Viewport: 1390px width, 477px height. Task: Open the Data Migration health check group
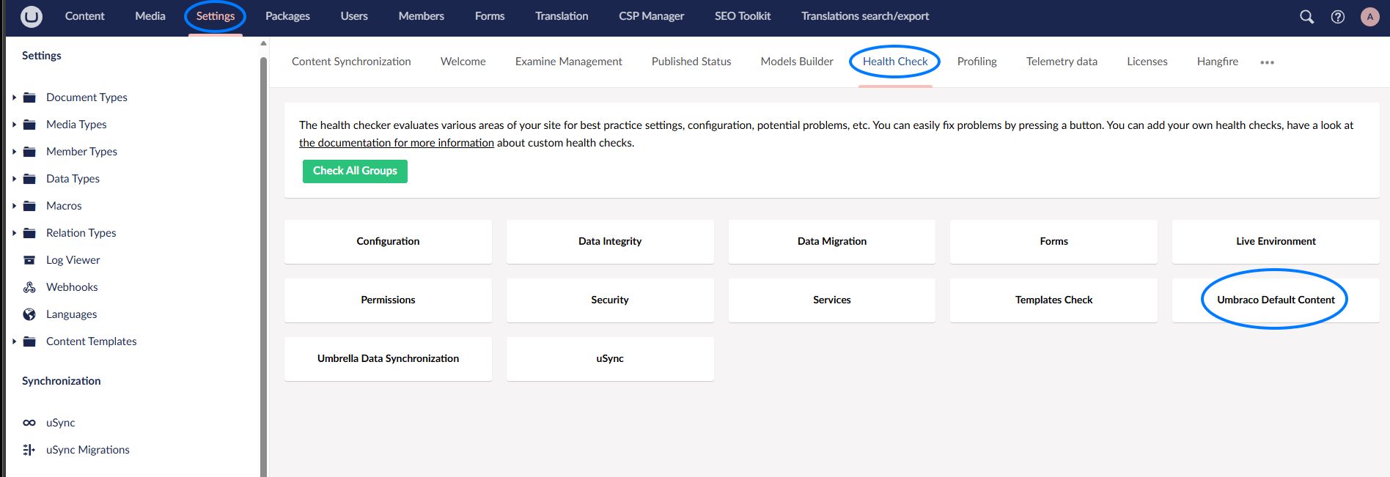coord(832,241)
